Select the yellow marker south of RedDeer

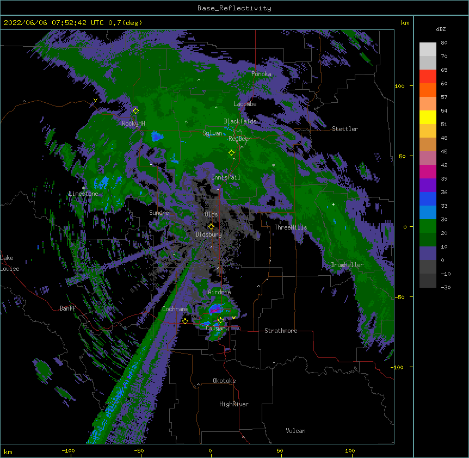(231, 153)
